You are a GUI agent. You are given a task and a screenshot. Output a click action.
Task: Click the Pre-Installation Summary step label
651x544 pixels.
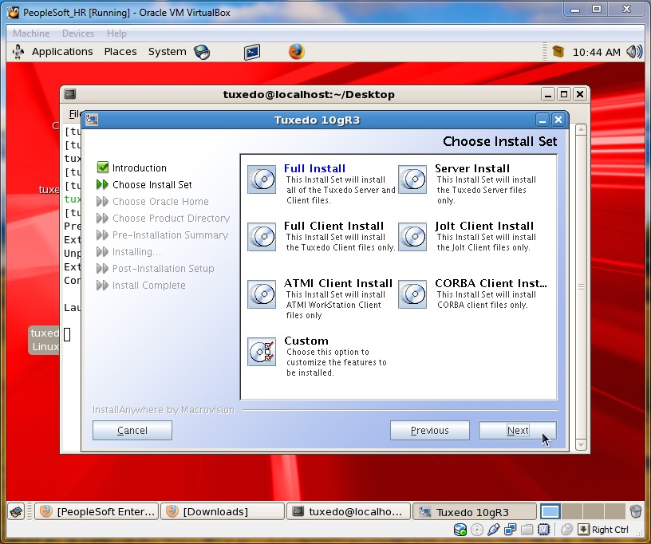click(170, 235)
